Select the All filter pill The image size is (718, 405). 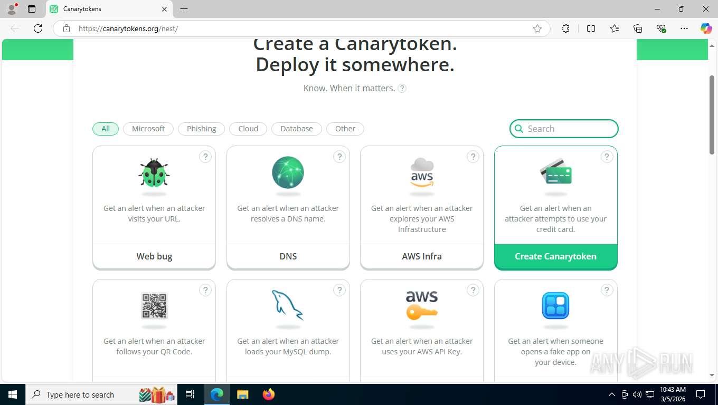pyautogui.click(x=106, y=129)
